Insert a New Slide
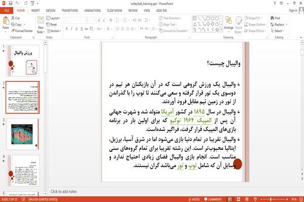Viewport: 304px width, 202px height. [x=41, y=25]
